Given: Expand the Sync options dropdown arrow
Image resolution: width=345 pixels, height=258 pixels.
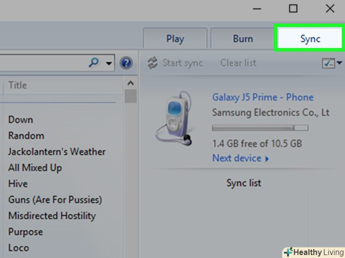Looking at the screenshot, I should point(339,63).
